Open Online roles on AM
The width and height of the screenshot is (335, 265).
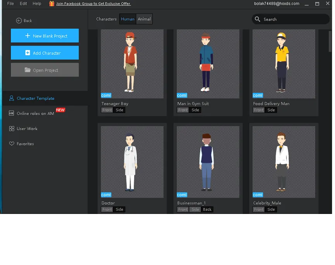(x=35, y=113)
